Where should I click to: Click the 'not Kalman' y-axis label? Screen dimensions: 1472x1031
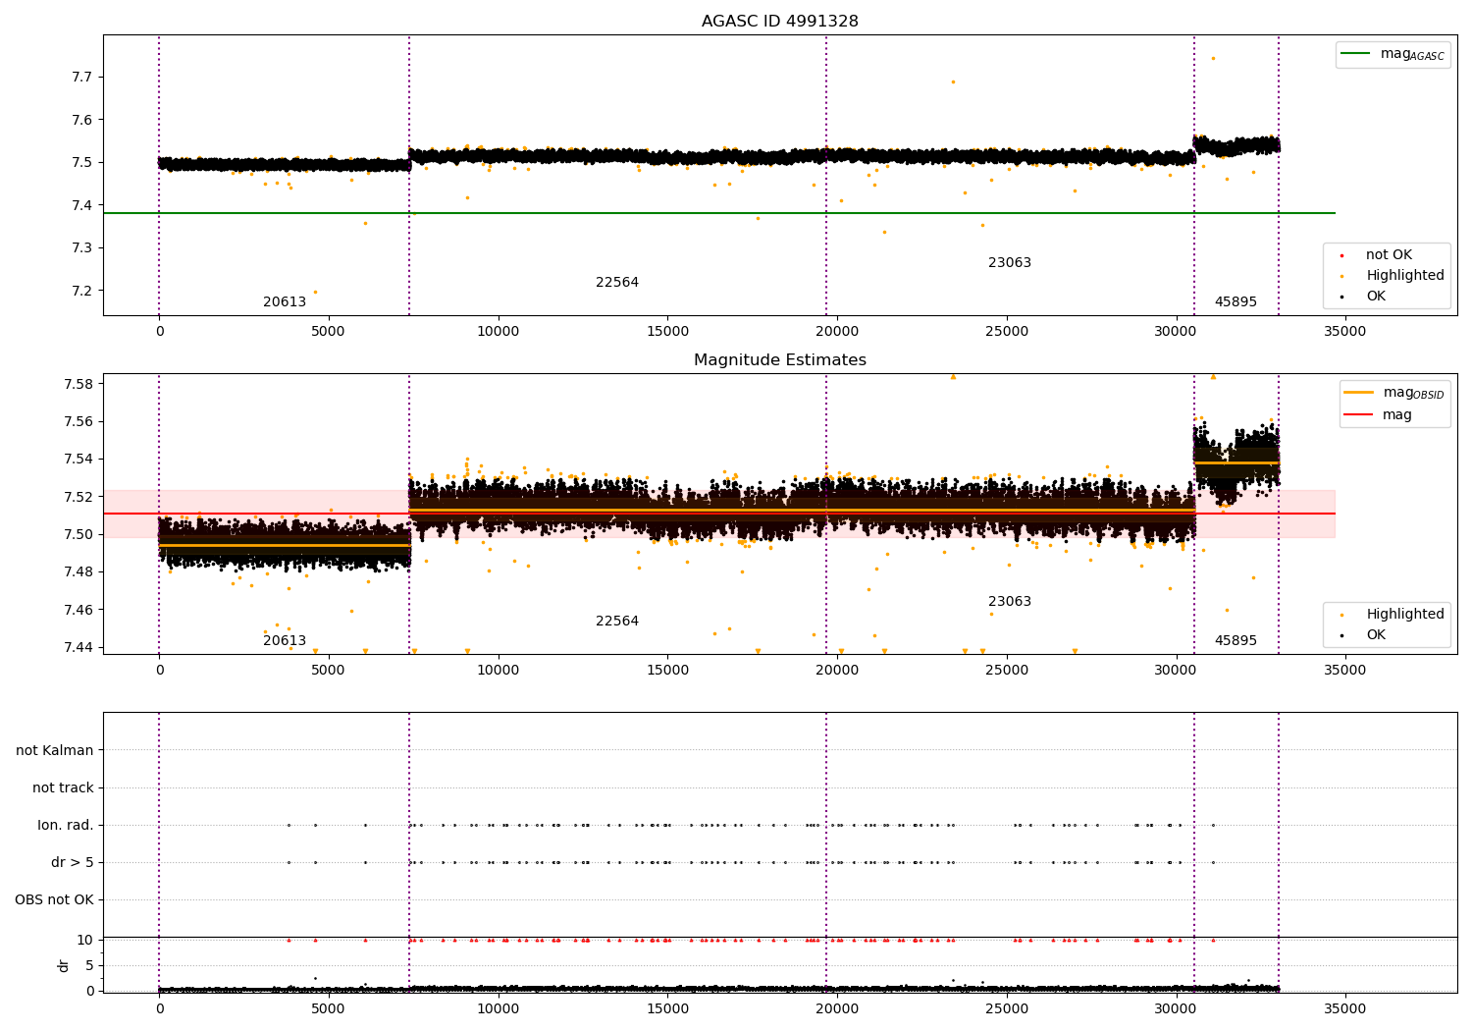(x=55, y=750)
